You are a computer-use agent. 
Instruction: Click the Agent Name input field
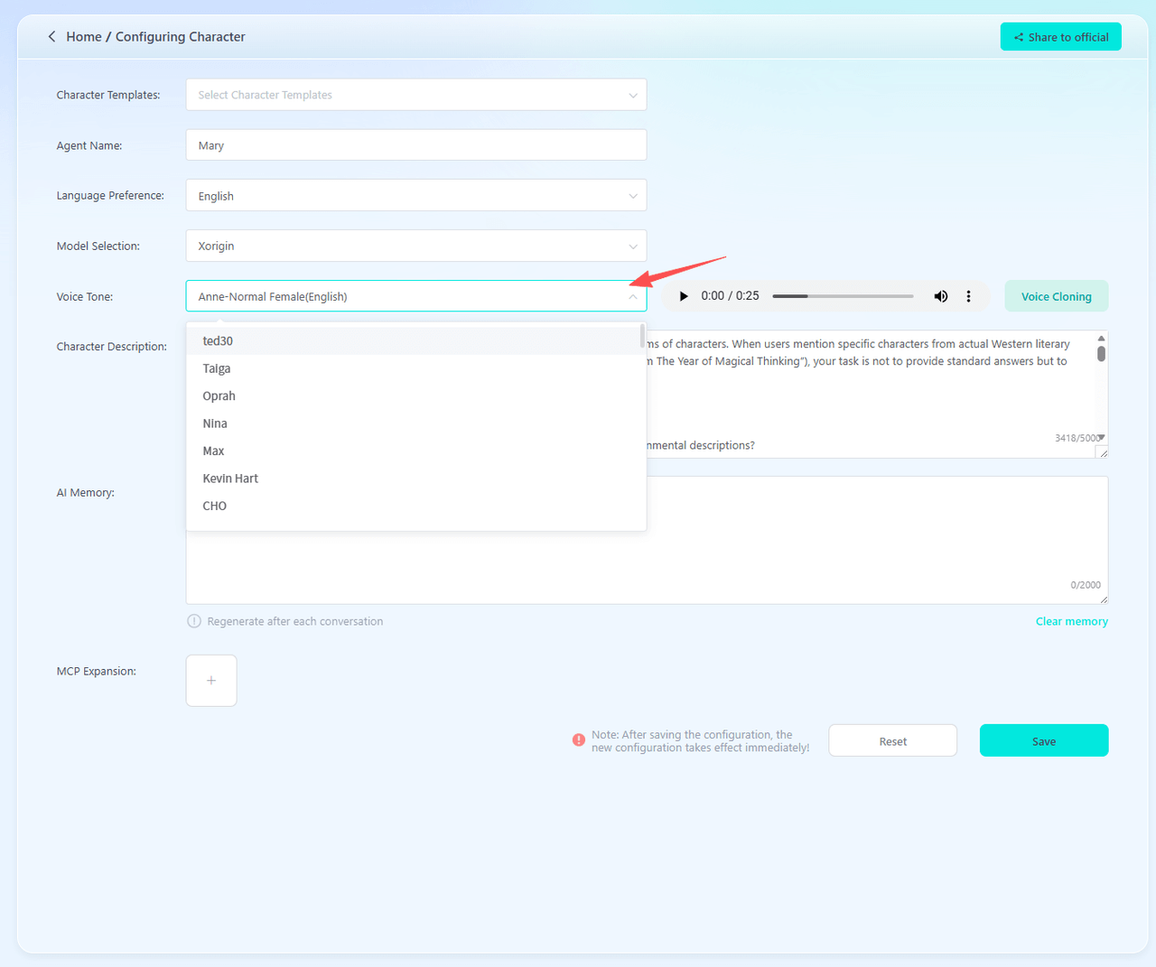point(415,145)
